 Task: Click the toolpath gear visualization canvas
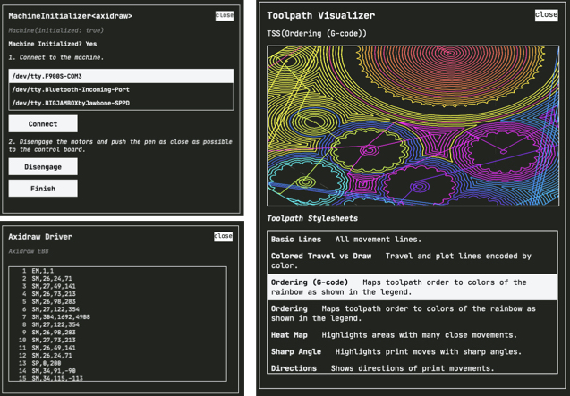click(413, 126)
